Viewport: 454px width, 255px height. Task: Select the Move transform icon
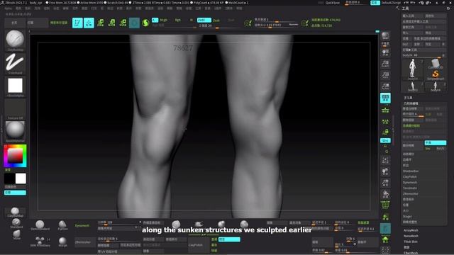click(101, 23)
